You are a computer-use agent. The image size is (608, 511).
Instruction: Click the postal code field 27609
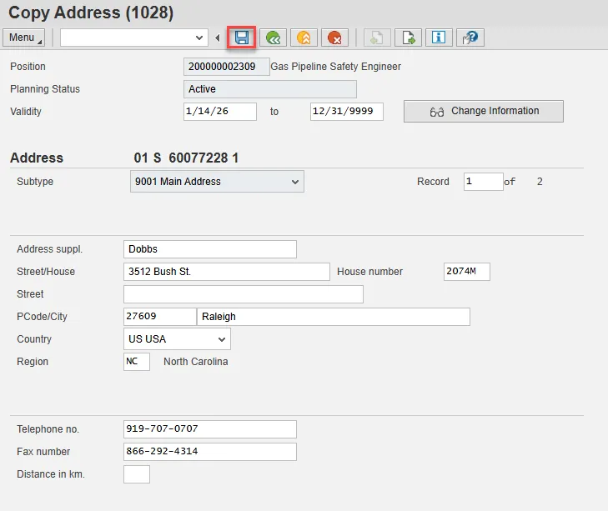click(x=160, y=317)
